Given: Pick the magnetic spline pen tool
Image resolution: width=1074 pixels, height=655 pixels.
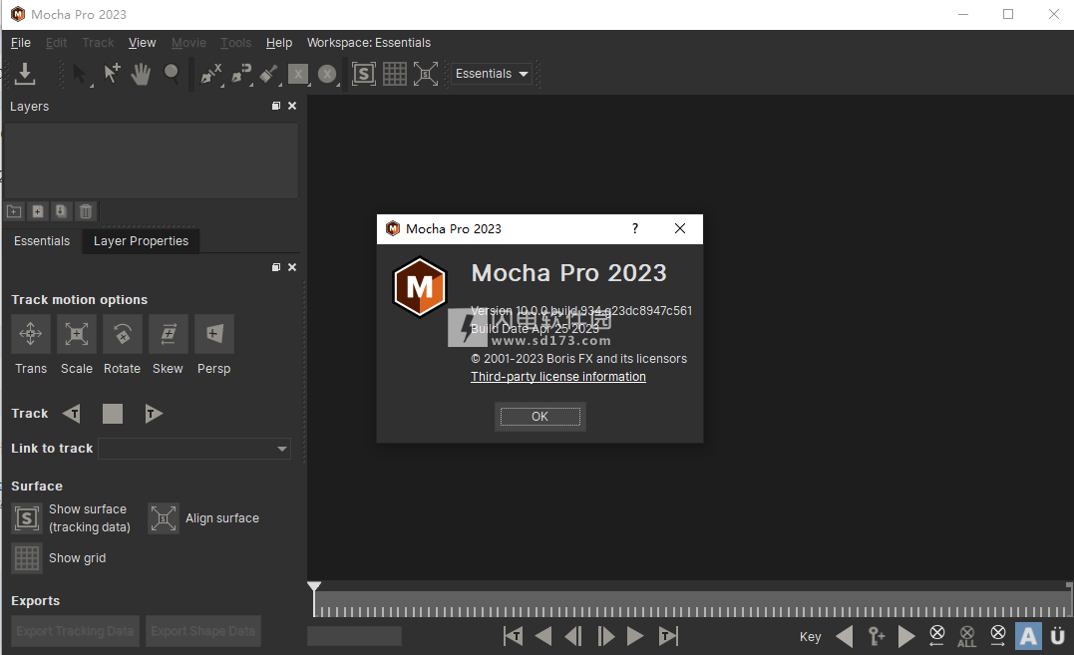Looking at the screenshot, I should 241,73.
